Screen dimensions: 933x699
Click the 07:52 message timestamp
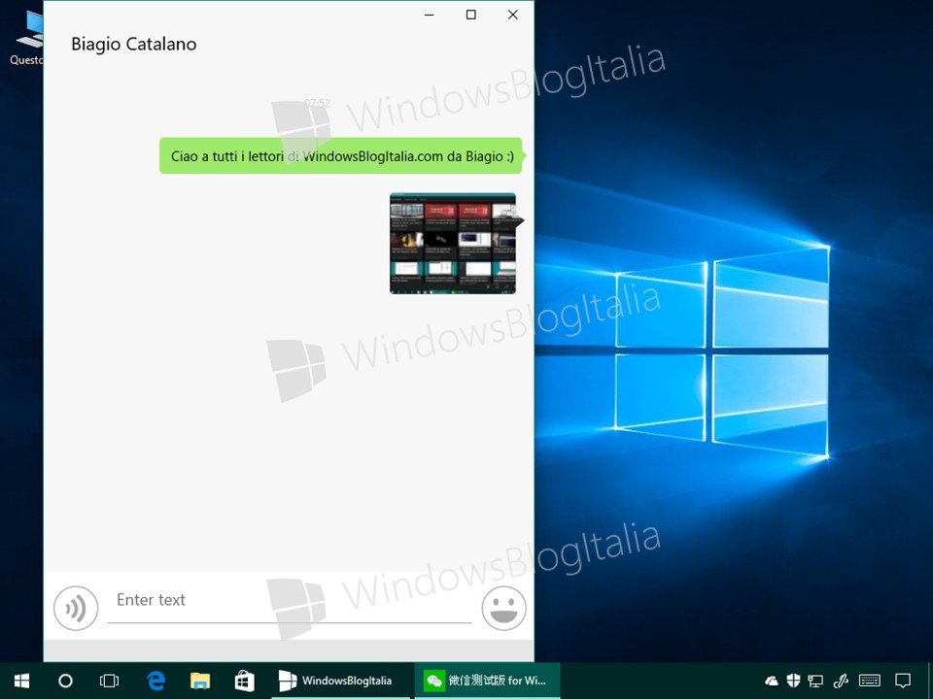[317, 104]
